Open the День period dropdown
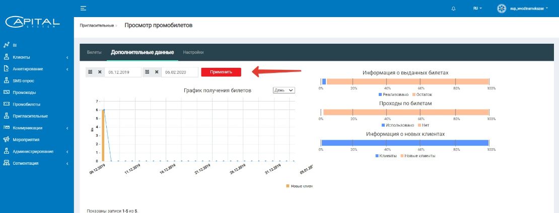Viewport: 559px width, 213px height. tap(284, 90)
